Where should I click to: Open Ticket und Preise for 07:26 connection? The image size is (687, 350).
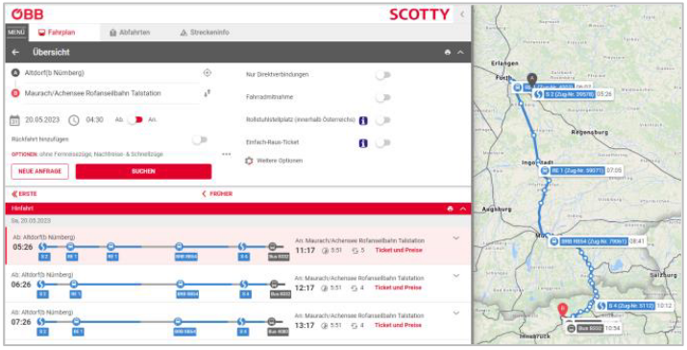point(398,325)
